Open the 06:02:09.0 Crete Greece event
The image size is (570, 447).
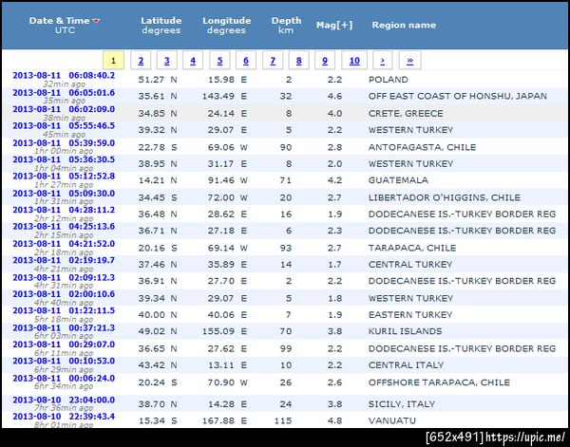(x=64, y=109)
